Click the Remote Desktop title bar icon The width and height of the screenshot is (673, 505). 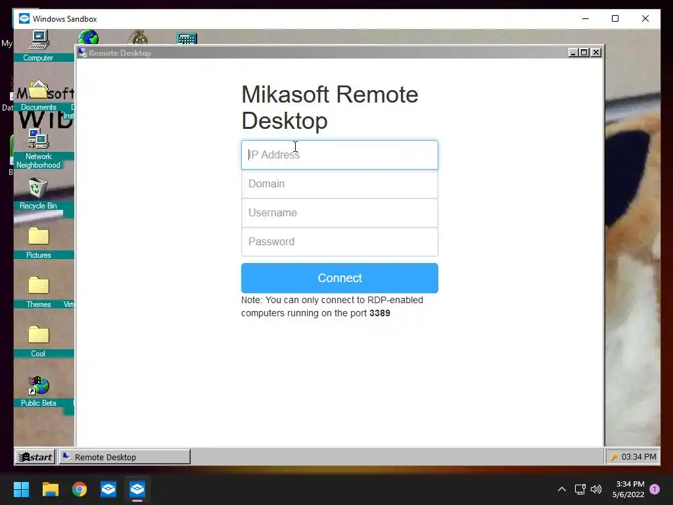point(82,53)
